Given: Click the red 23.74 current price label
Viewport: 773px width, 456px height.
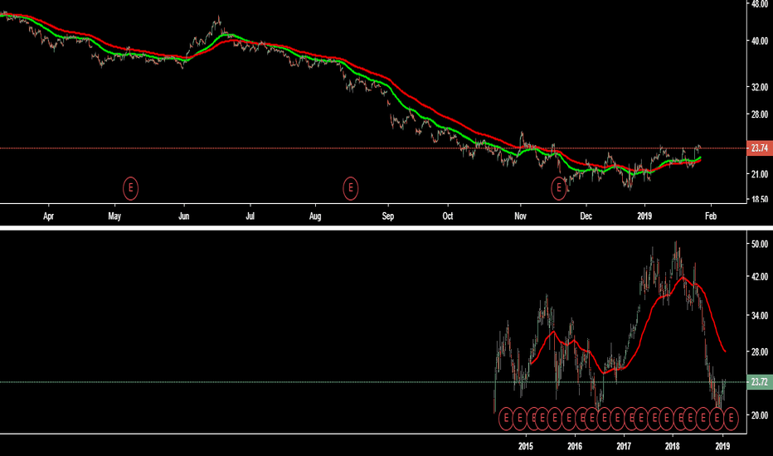Looking at the screenshot, I should point(760,148).
